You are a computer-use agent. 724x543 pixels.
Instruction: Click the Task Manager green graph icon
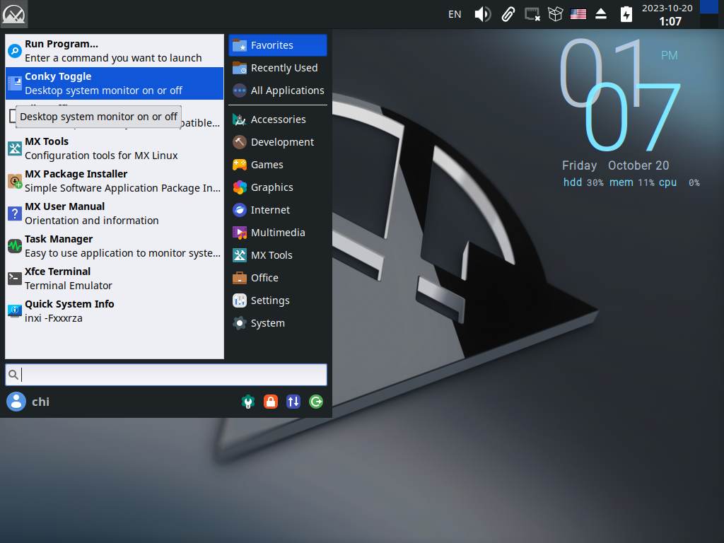[x=15, y=246]
